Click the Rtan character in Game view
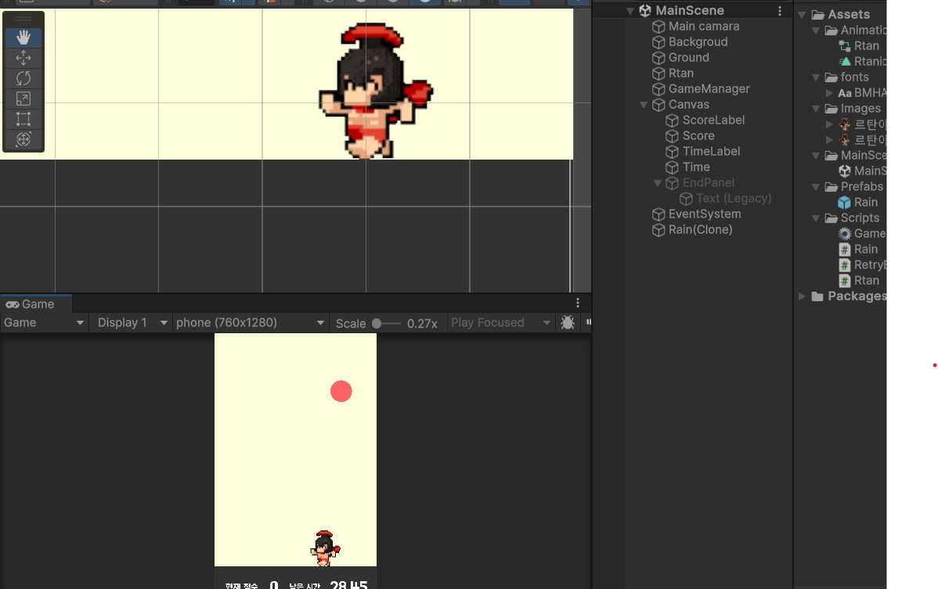The width and height of the screenshot is (938, 589). pos(325,548)
